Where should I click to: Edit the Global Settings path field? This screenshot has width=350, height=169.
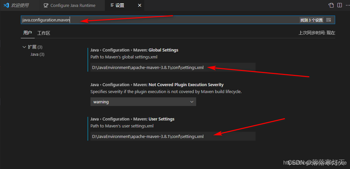(173, 67)
